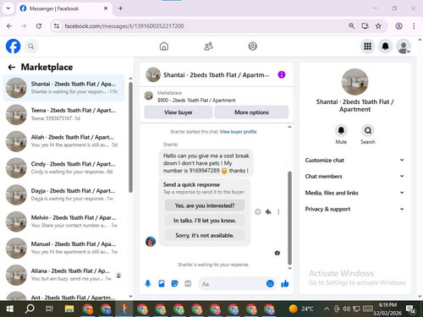Open Task View on the taskbar
The height and width of the screenshot is (317, 423).
click(49, 309)
